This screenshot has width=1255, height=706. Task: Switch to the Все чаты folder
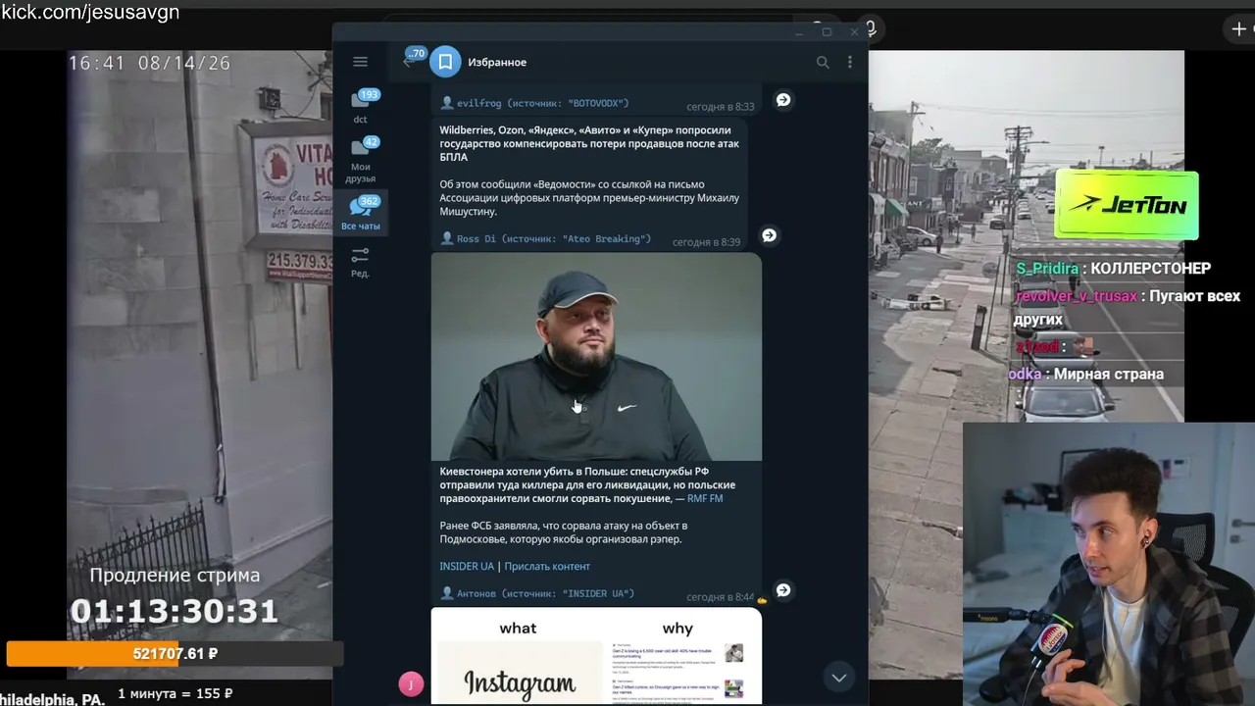(361, 214)
